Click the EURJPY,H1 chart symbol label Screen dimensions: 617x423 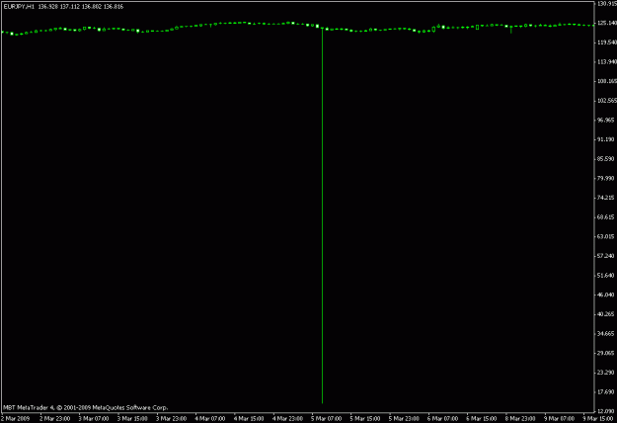click(19, 7)
